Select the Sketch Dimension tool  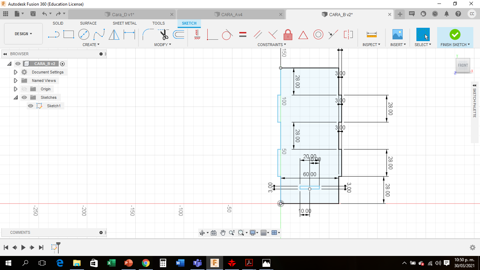129,34
